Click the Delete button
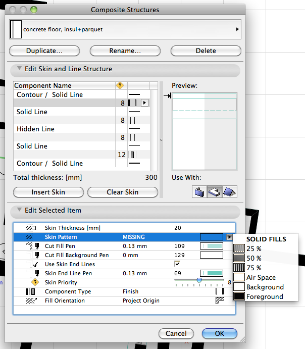Image resolution: width=305 pixels, height=349 pixels. point(206,51)
